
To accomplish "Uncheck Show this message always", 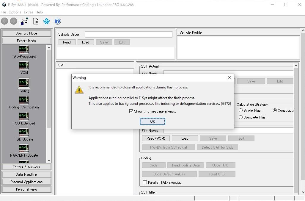I will [131, 111].
